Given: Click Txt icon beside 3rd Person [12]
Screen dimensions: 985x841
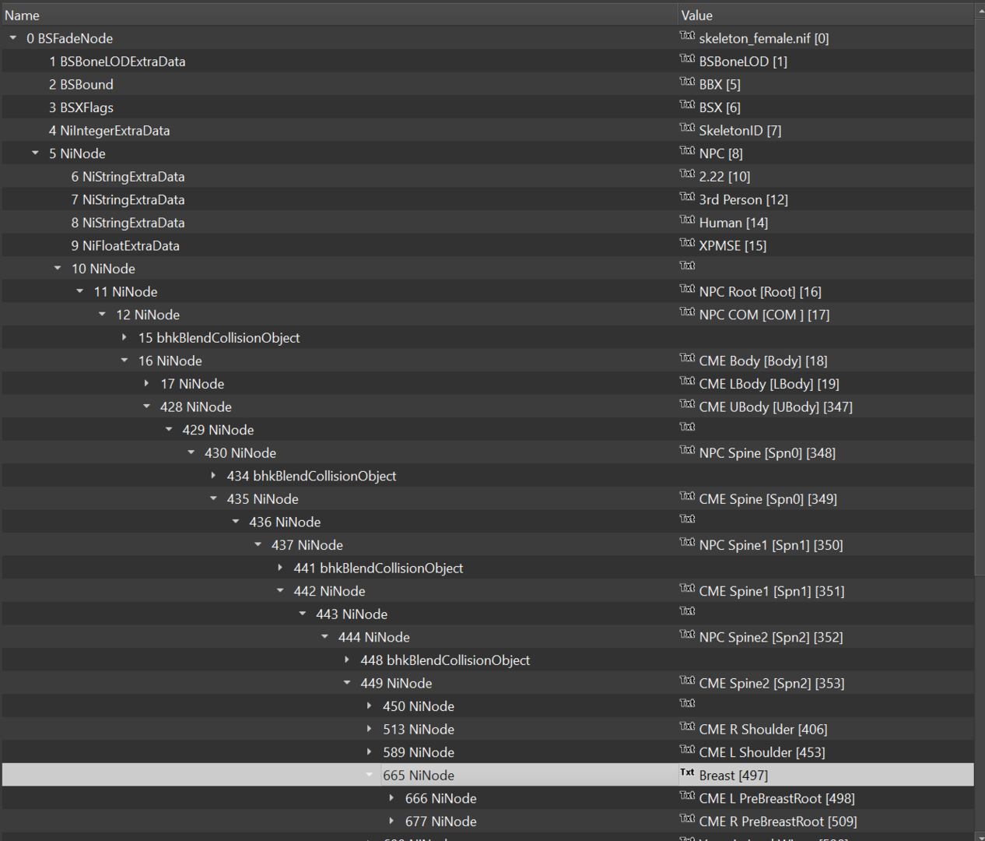Looking at the screenshot, I should coord(687,197).
